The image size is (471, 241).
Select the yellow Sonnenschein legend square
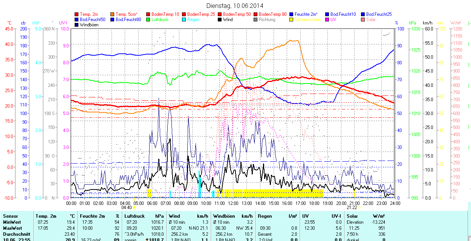click(292, 20)
